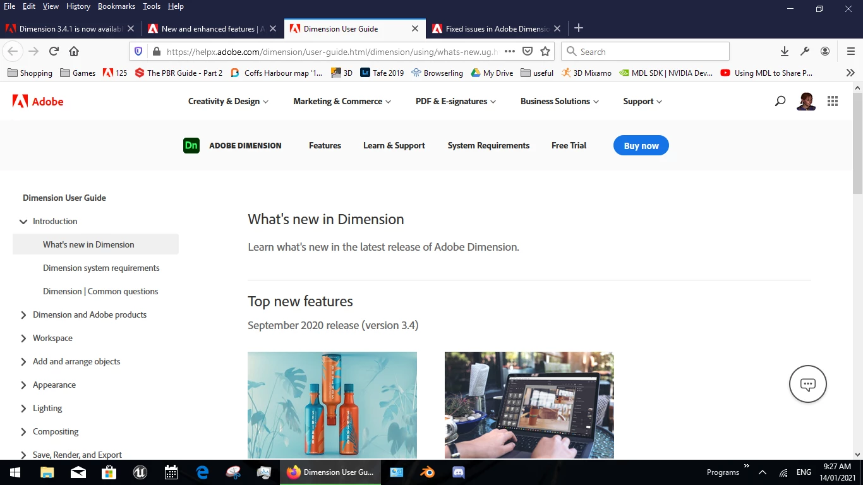
Task: Open the Free Trial link
Action: point(569,145)
